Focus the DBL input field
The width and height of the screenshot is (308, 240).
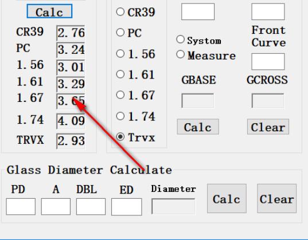tap(91, 207)
